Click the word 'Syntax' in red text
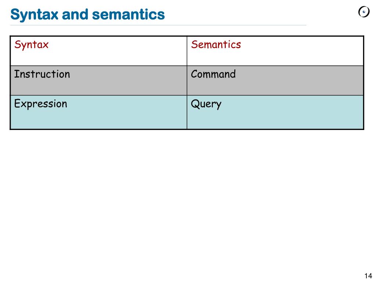 pyautogui.click(x=32, y=45)
